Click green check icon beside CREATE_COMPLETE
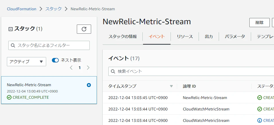Screen dimensions: 274x125 pyautogui.click(x=9, y=97)
